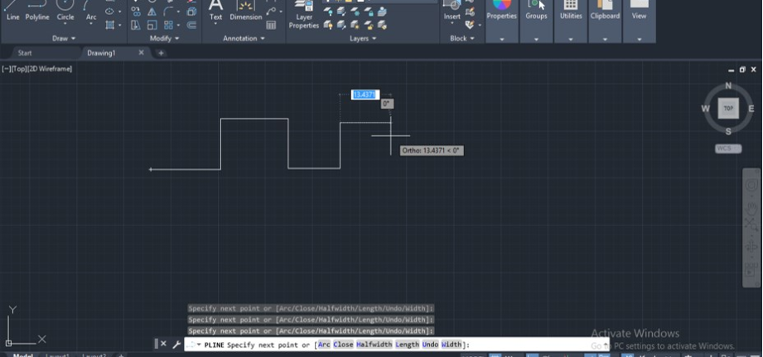
Task: Open the Groups panel button
Action: 536,19
